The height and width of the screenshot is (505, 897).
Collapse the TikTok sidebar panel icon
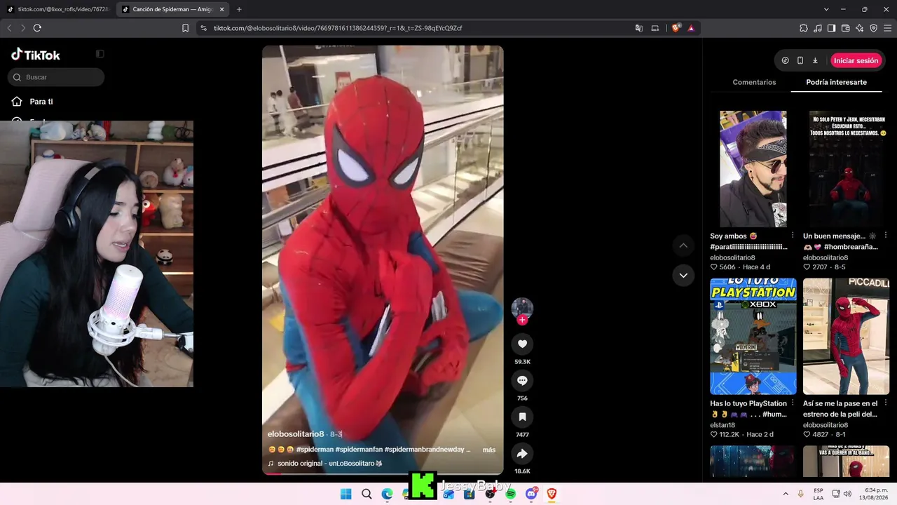100,54
